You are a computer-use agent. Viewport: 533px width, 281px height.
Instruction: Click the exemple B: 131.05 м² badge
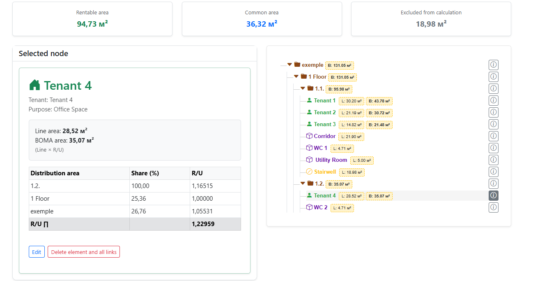pos(340,65)
